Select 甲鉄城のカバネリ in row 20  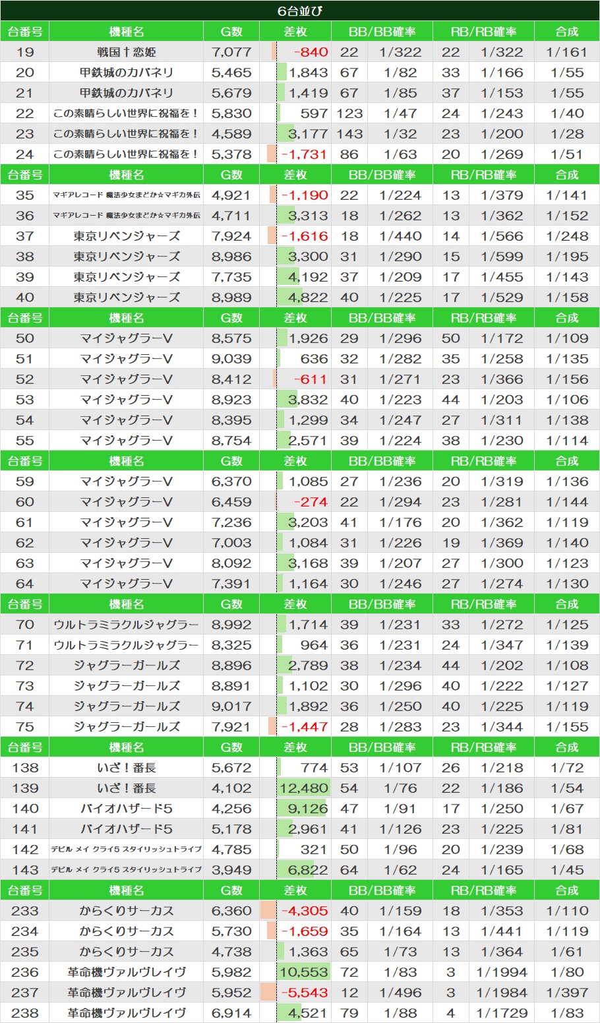[x=126, y=73]
